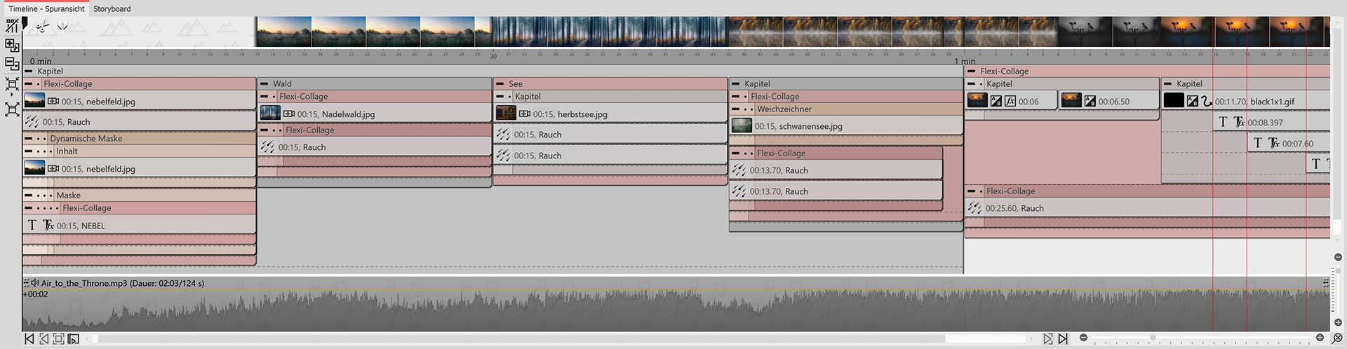Collapse the See chapter
Image resolution: width=1347 pixels, height=349 pixels.
[500, 83]
